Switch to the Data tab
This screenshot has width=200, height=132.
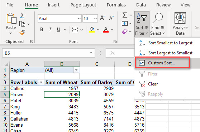point(141,5)
